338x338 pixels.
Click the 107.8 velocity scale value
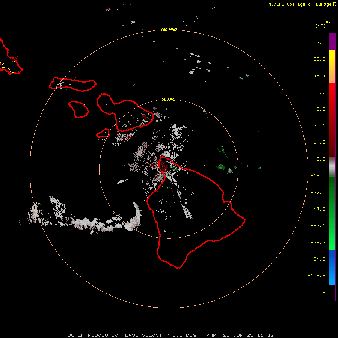[x=318, y=42]
